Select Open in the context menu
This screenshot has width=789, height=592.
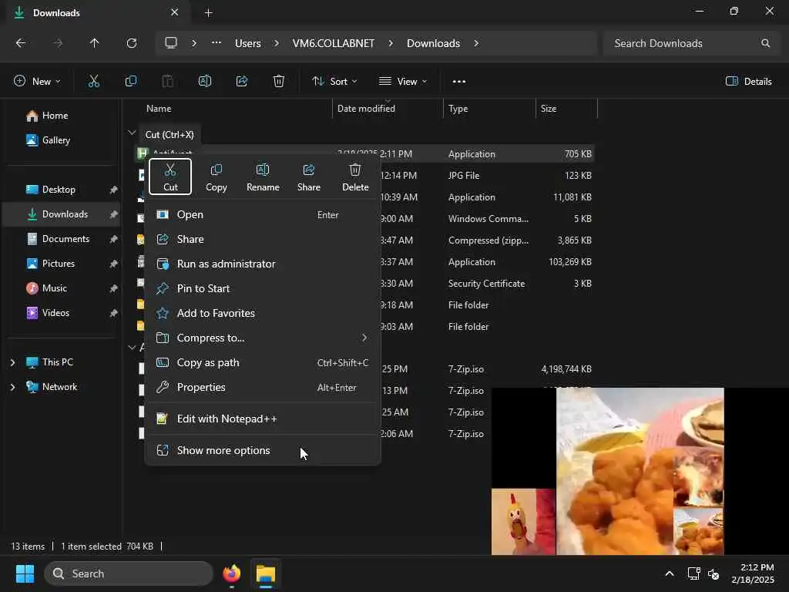coord(263,214)
